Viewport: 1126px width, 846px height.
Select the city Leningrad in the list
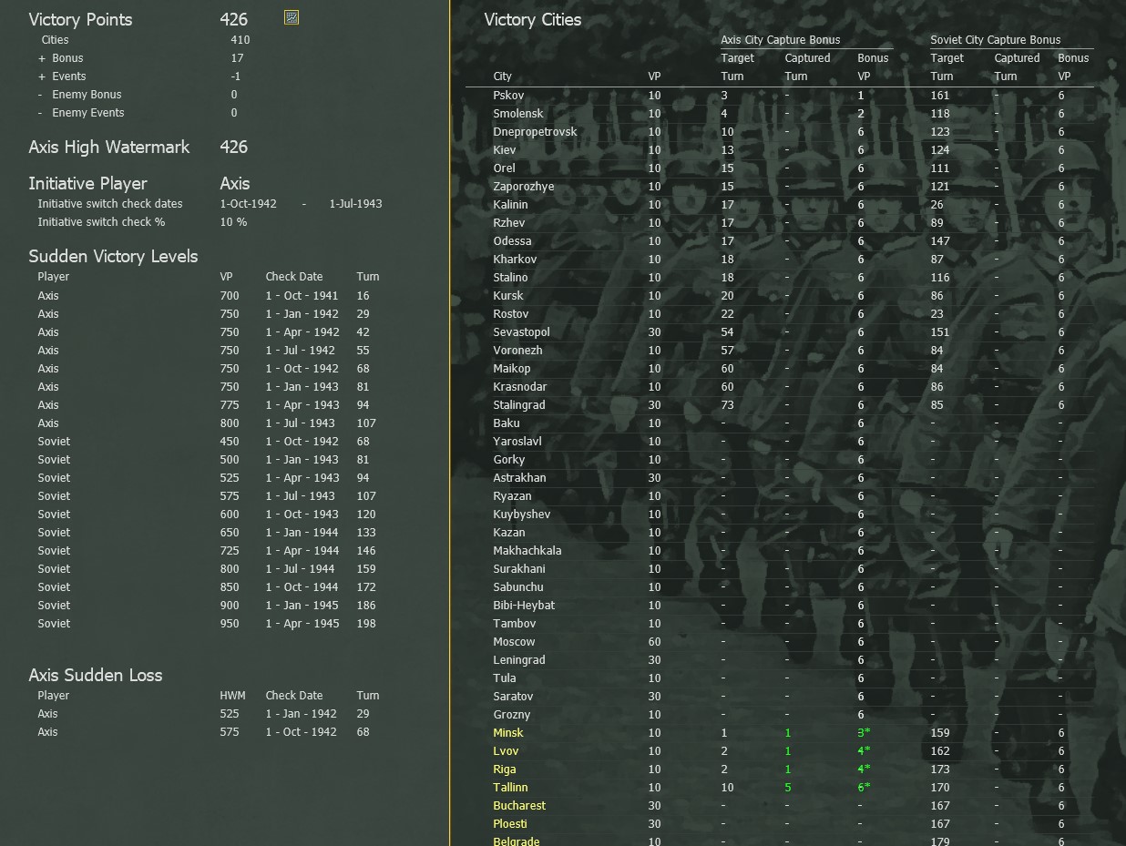click(x=519, y=660)
